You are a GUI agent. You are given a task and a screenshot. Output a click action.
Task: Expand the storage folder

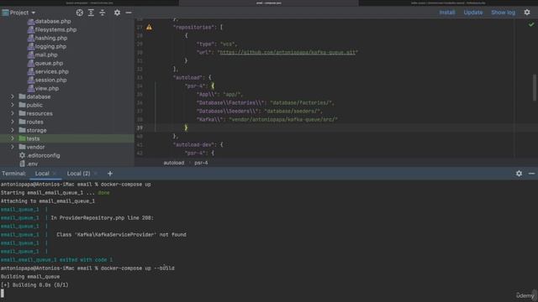13,131
